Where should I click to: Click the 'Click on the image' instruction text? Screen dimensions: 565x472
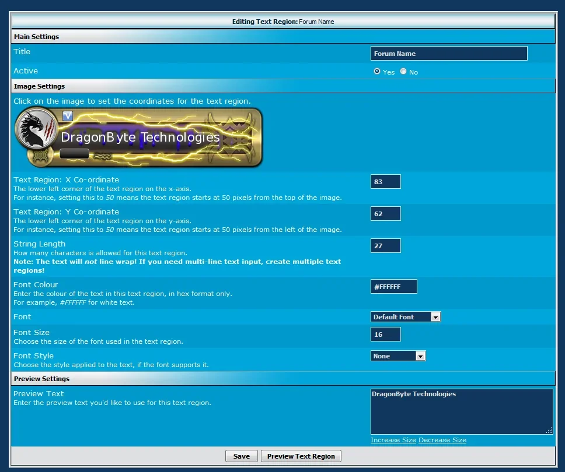point(132,101)
